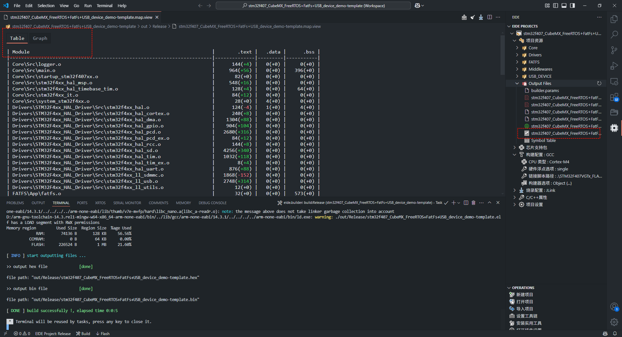
Task: Open the EIDE chip icon in activity bar
Action: pyautogui.click(x=614, y=128)
